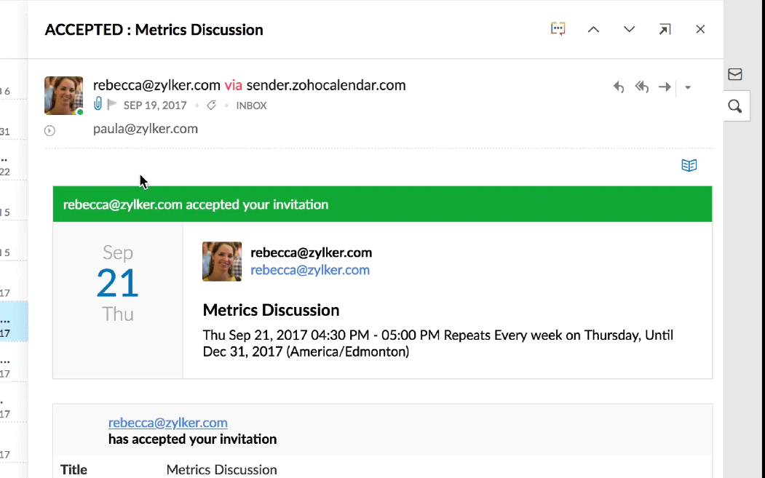Forward this email
Image resolution: width=765 pixels, height=478 pixels.
pos(665,87)
